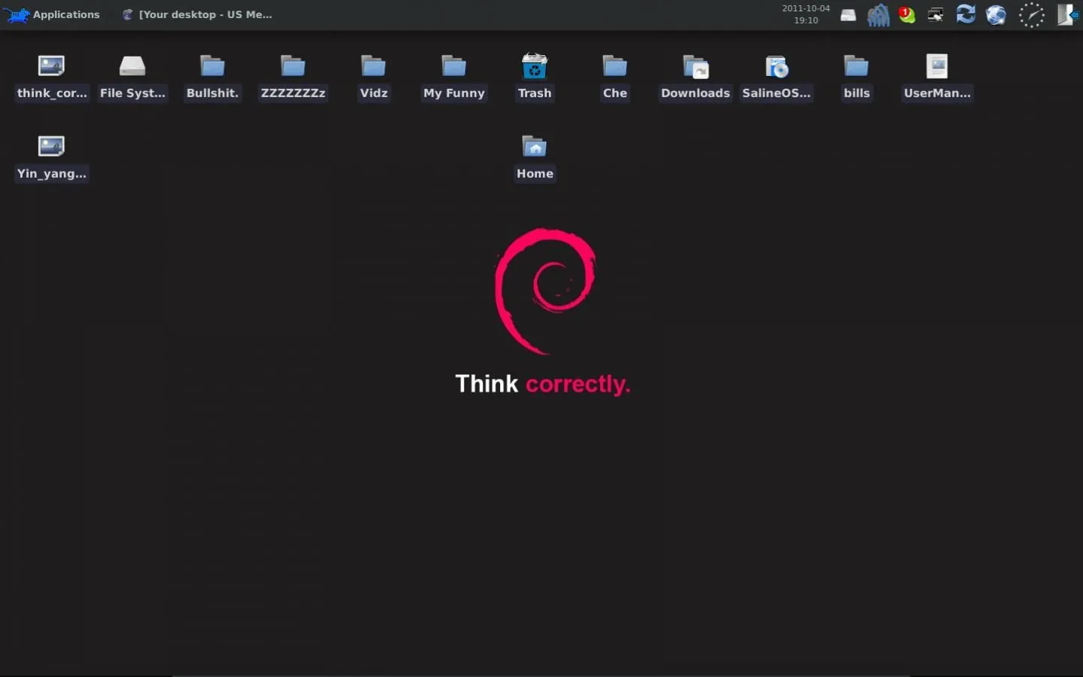Open the chat notification icon with red badge

point(907,14)
